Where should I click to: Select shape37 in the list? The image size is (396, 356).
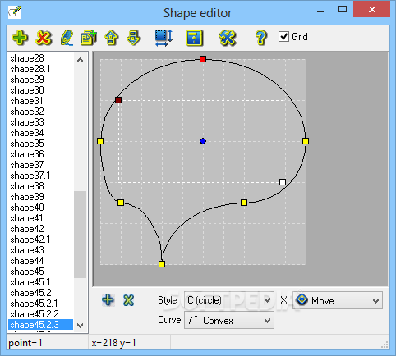(27, 165)
